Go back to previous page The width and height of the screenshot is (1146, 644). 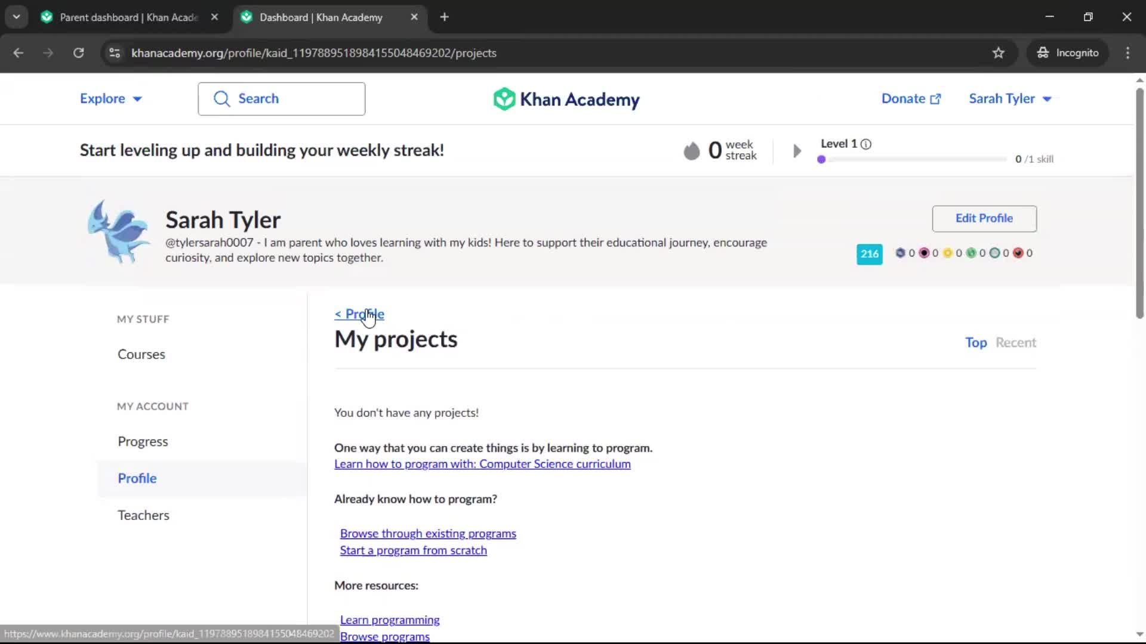[19, 53]
